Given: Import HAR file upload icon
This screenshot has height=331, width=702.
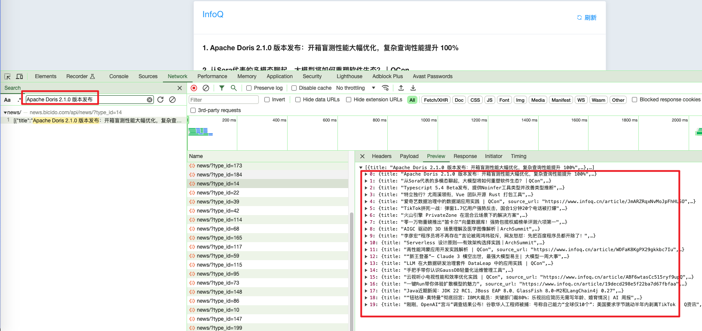Looking at the screenshot, I should pyautogui.click(x=401, y=88).
